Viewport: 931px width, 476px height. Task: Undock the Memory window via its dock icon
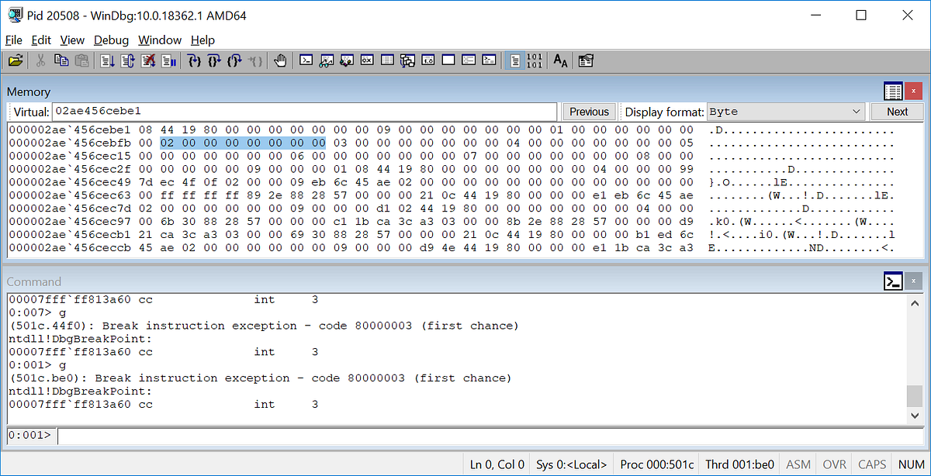[893, 91]
